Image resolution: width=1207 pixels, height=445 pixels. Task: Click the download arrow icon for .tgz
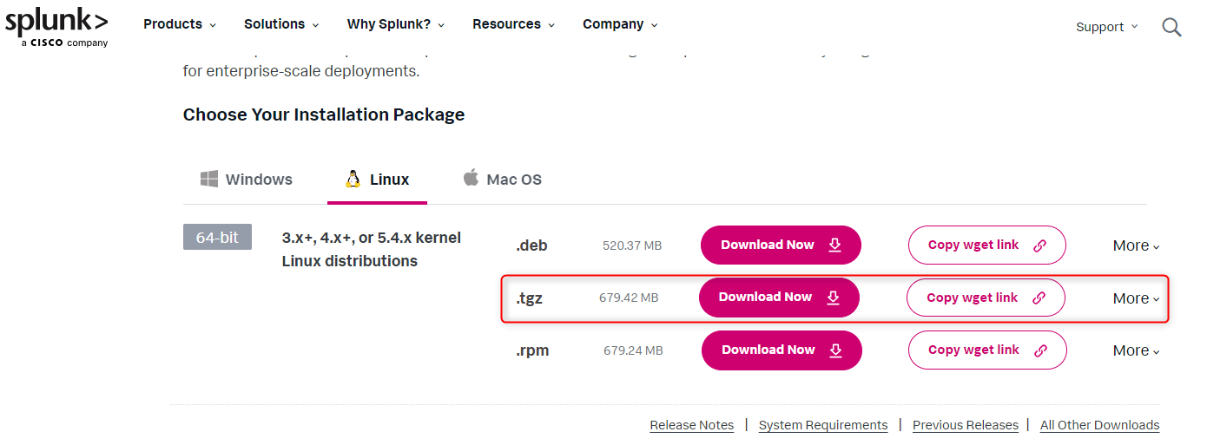pos(833,298)
